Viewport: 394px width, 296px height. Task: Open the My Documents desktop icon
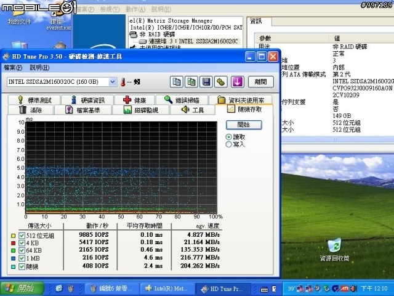(x=19, y=15)
